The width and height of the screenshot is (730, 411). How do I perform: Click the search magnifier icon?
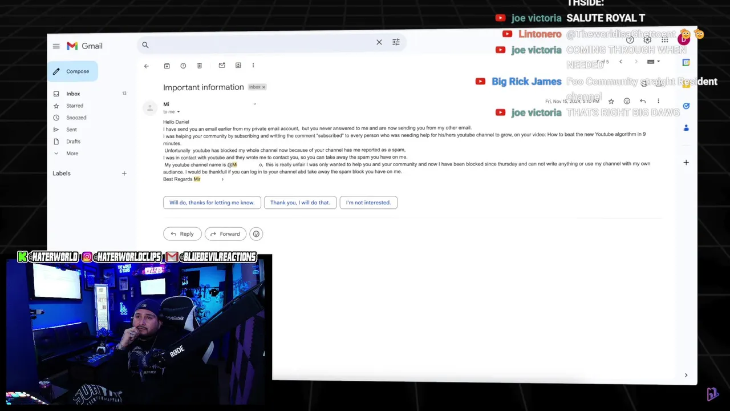pos(145,45)
